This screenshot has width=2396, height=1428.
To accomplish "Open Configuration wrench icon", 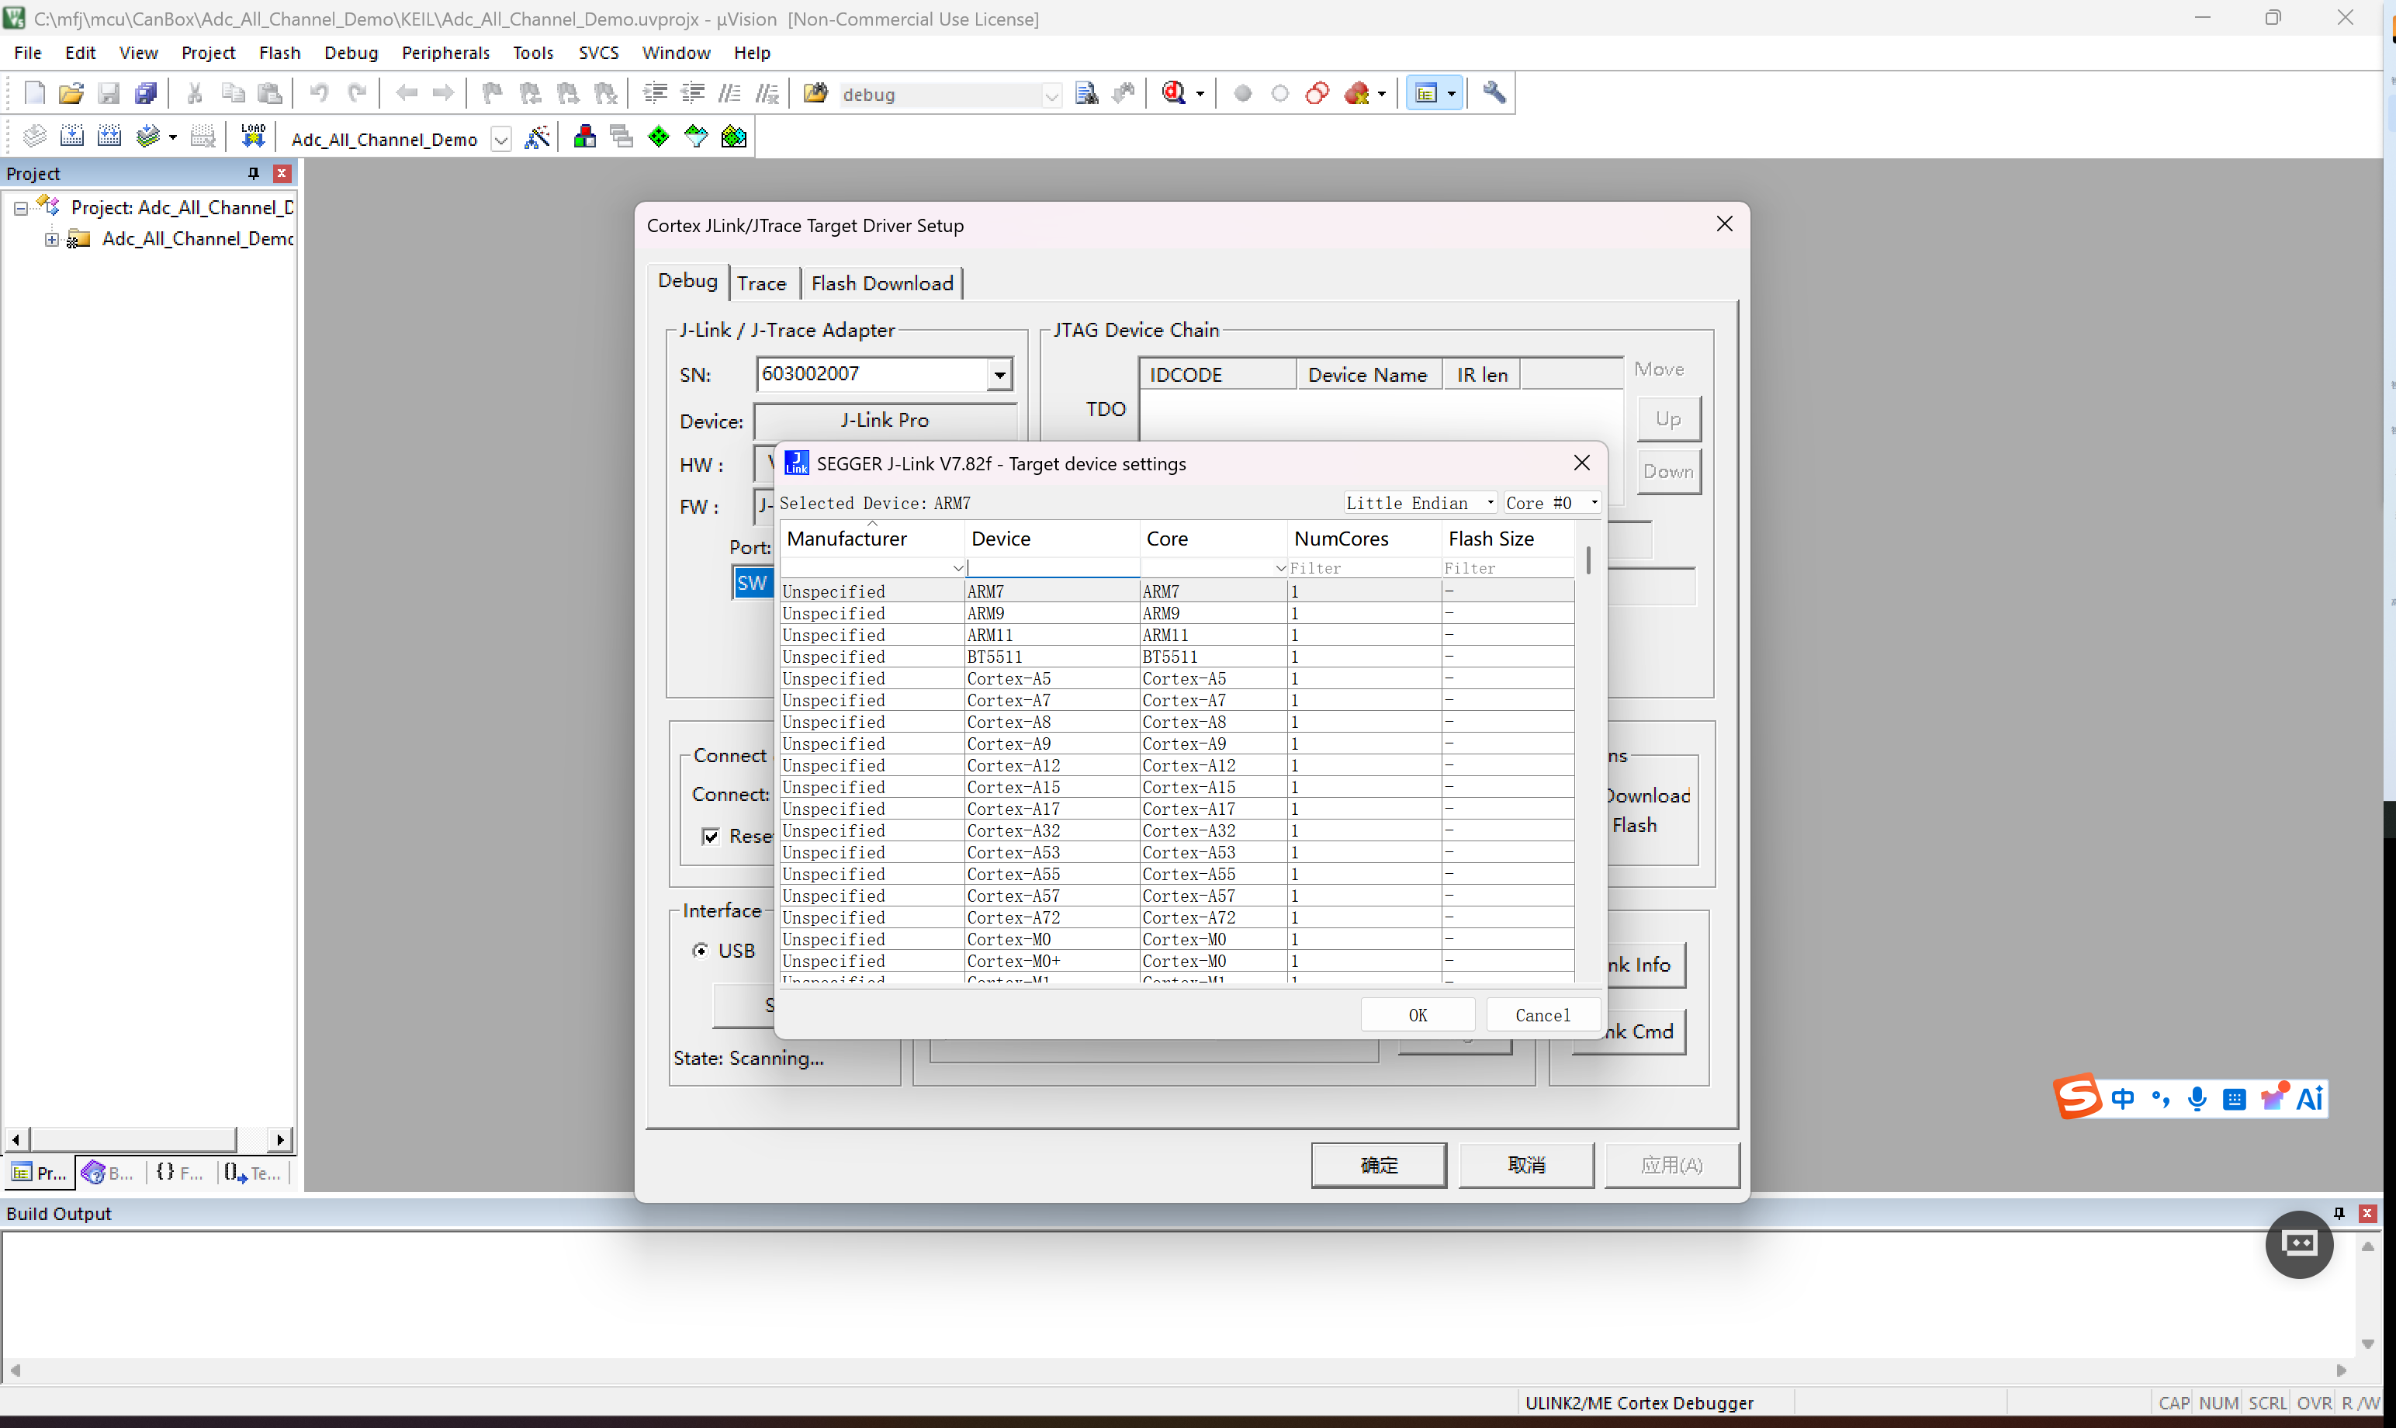I will coord(1494,92).
